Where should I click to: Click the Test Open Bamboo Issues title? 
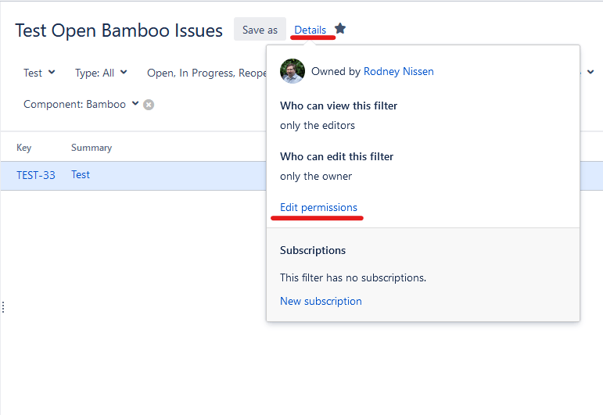click(x=119, y=30)
